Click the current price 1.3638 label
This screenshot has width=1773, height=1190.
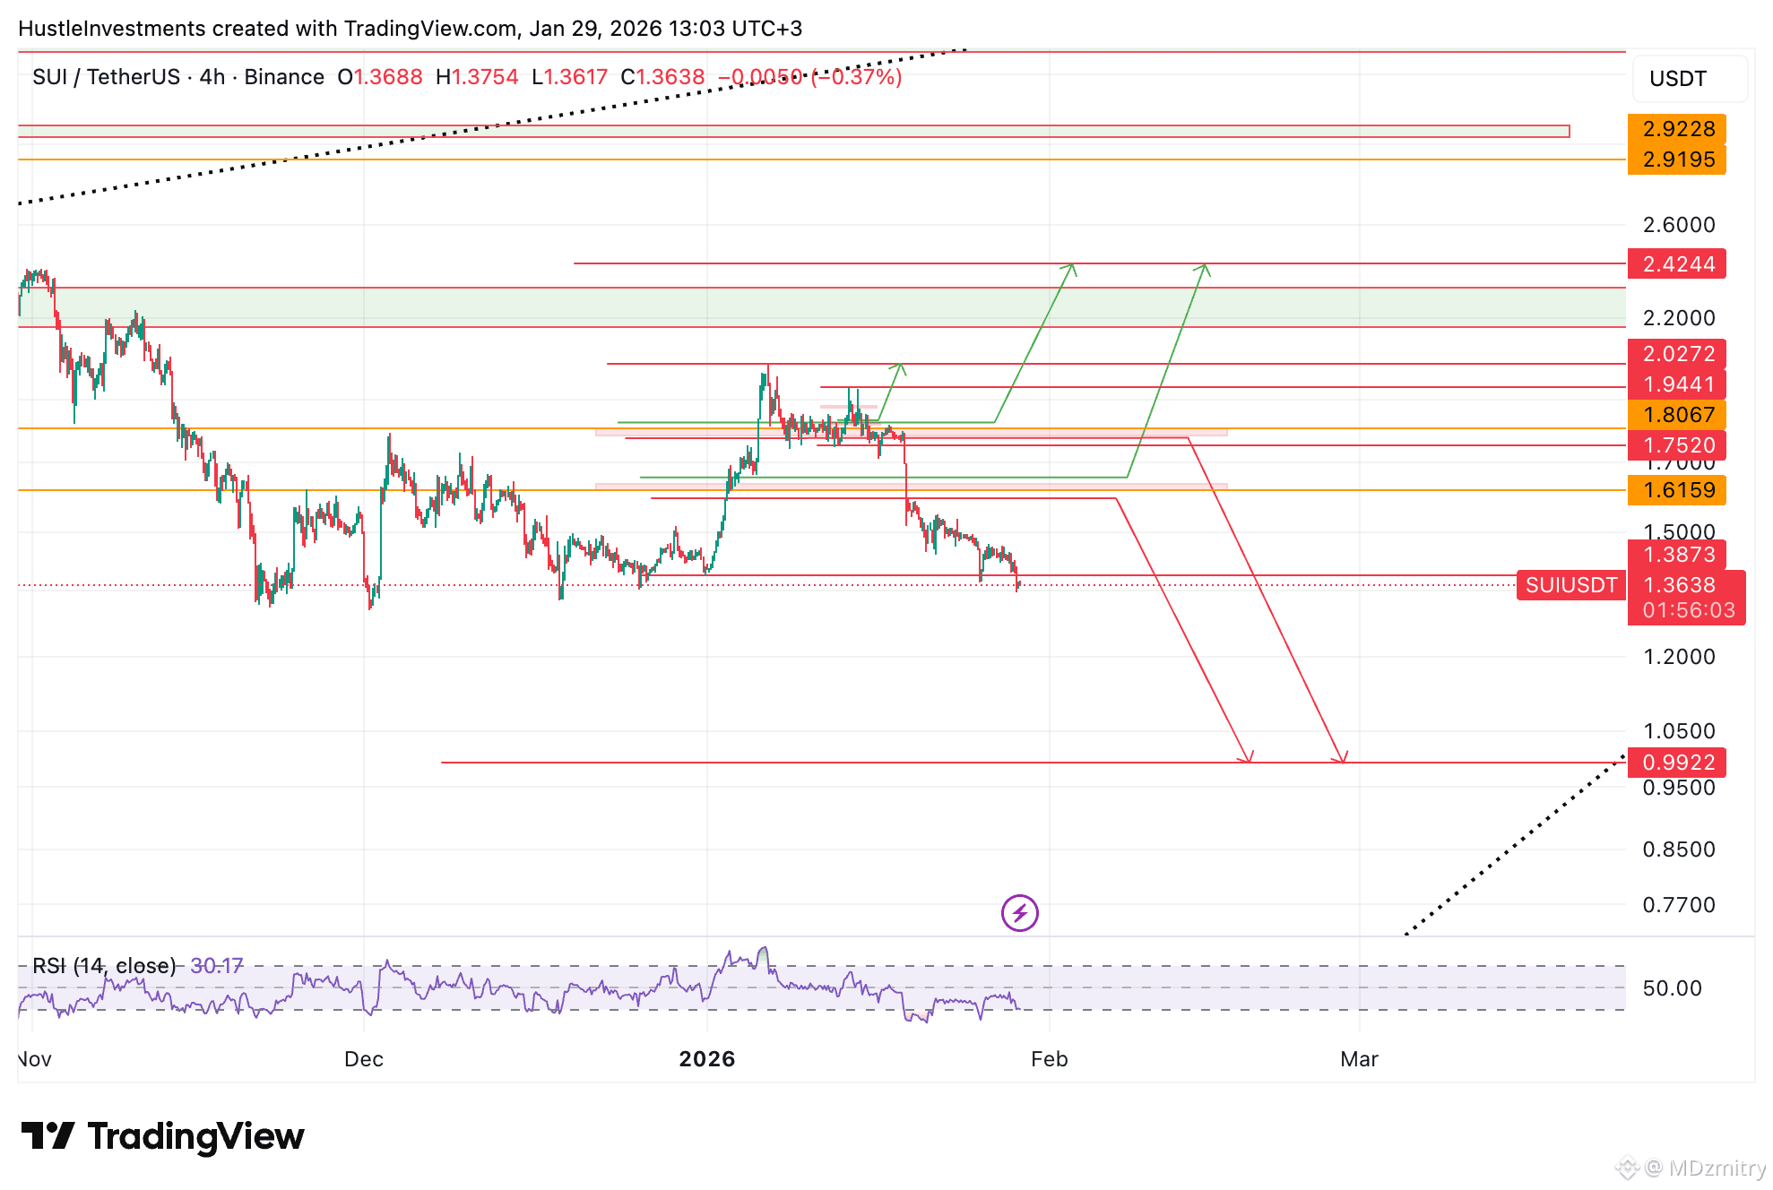pyautogui.click(x=1678, y=585)
